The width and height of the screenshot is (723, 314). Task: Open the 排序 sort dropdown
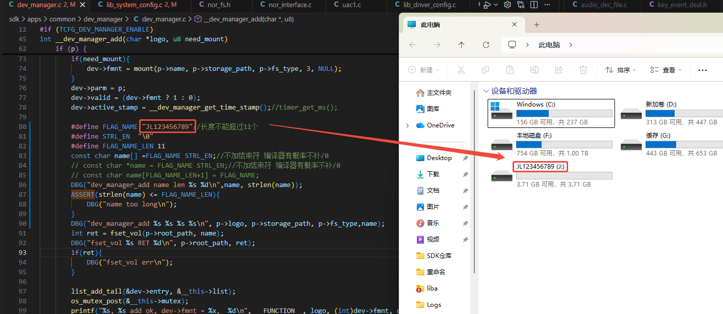tap(621, 70)
